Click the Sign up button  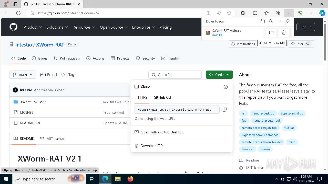click(306, 27)
